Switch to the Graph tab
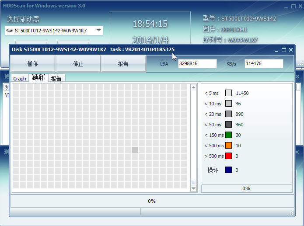 click(20, 79)
